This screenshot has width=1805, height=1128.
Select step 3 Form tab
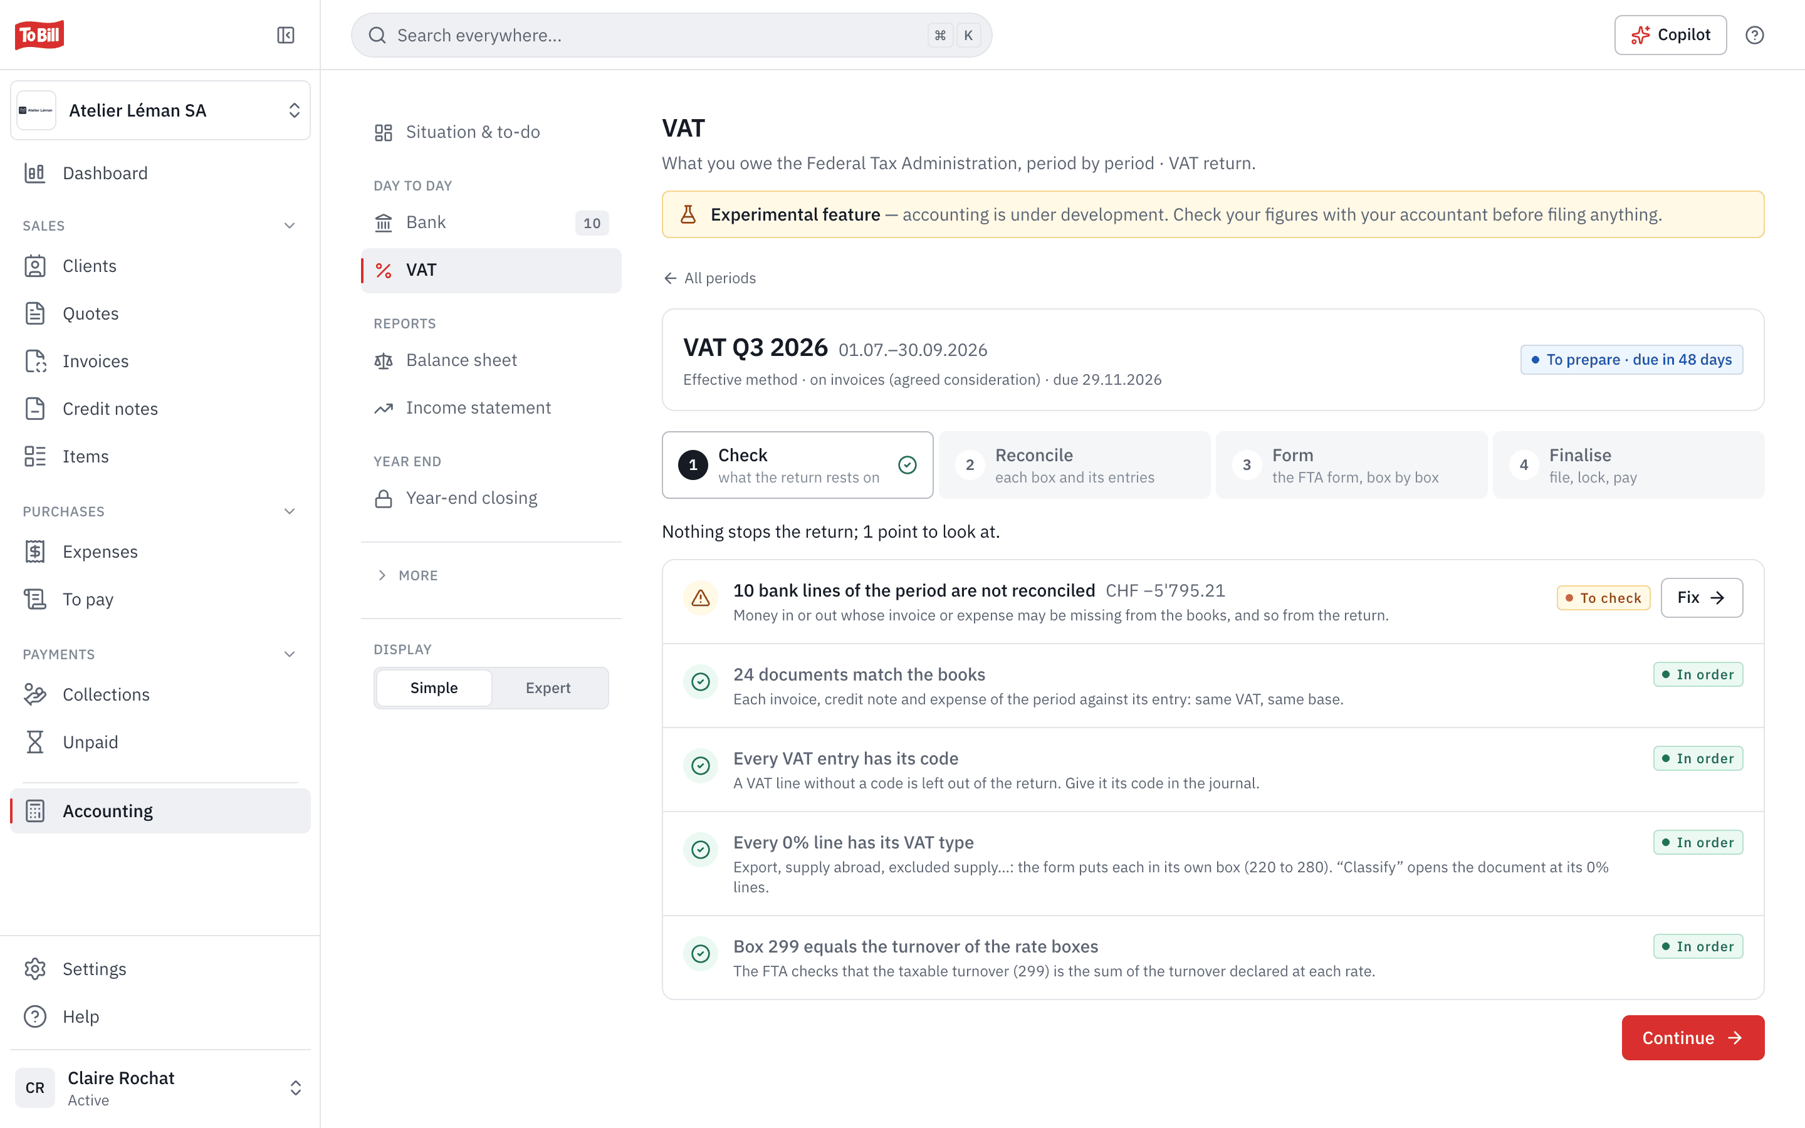(x=1351, y=465)
